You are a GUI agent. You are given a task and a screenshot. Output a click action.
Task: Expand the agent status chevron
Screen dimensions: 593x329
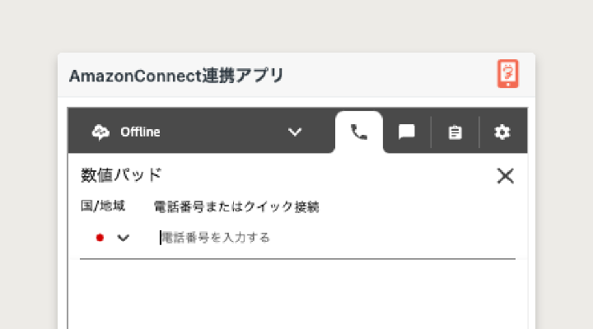[295, 132]
